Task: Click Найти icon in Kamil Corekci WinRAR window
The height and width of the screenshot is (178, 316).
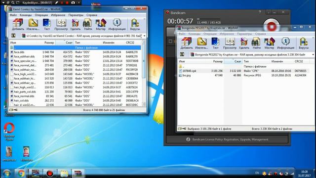Action: (88, 24)
